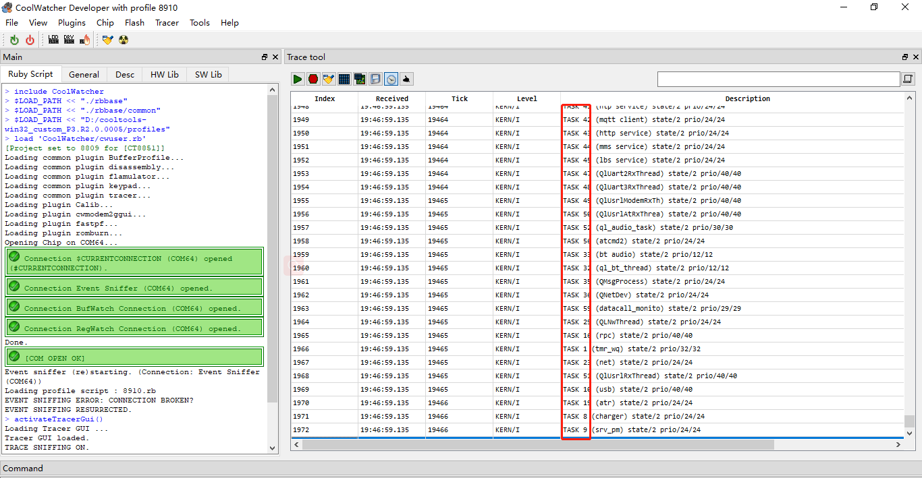
Task: Open the File menu
Action: (12, 23)
